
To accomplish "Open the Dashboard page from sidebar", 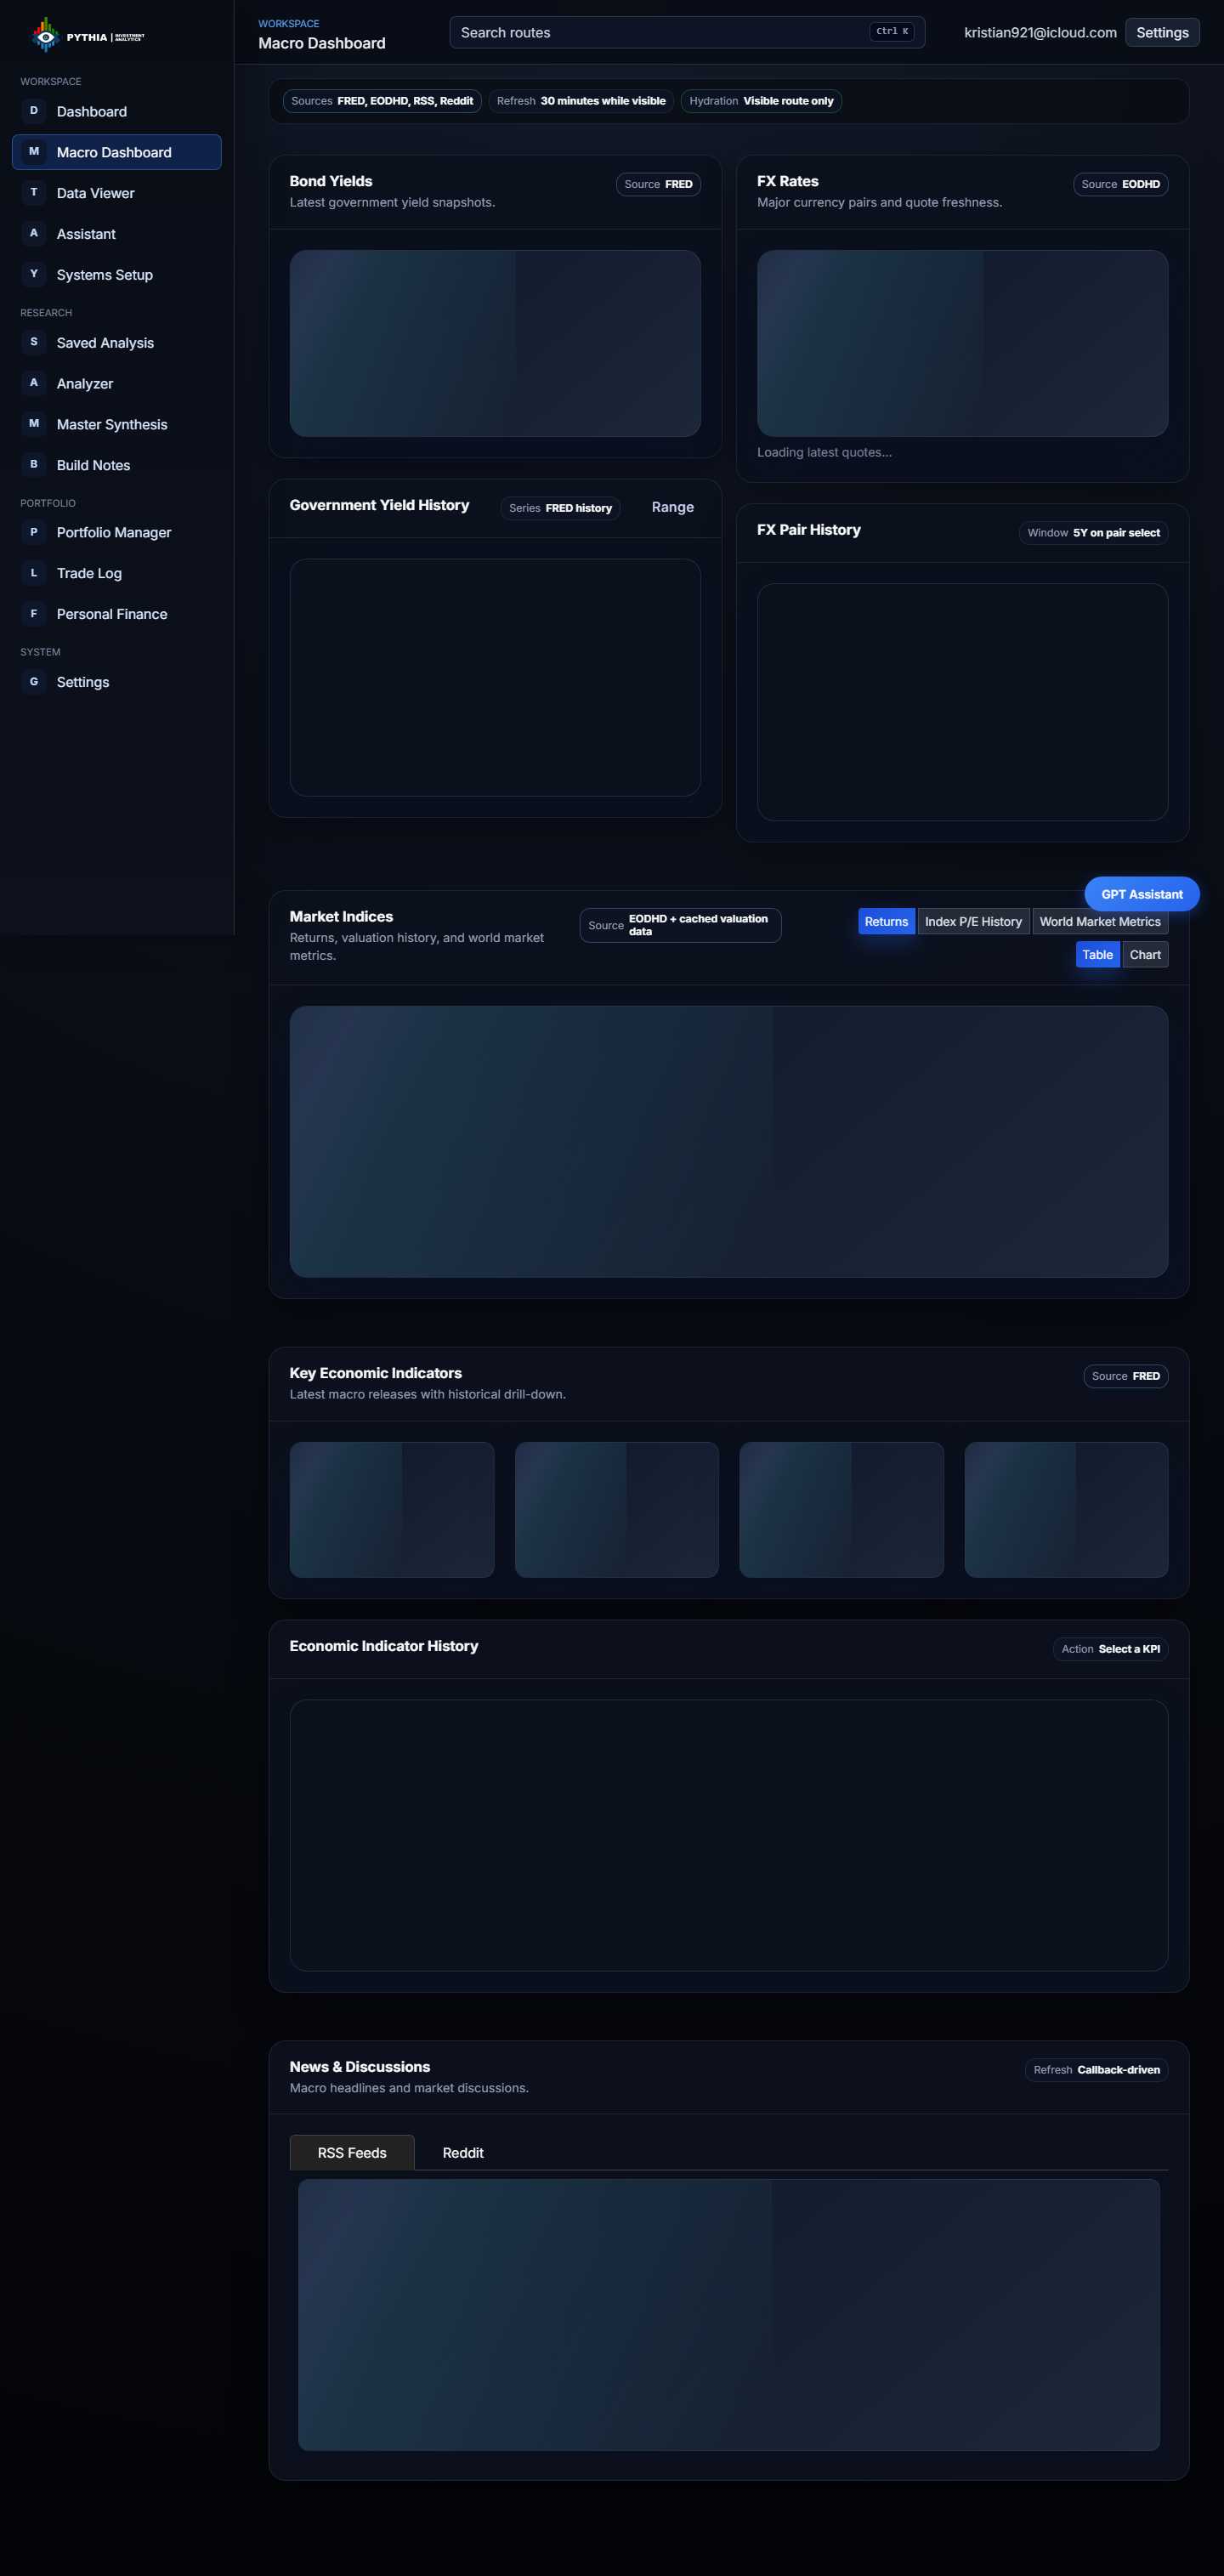I will [116, 111].
